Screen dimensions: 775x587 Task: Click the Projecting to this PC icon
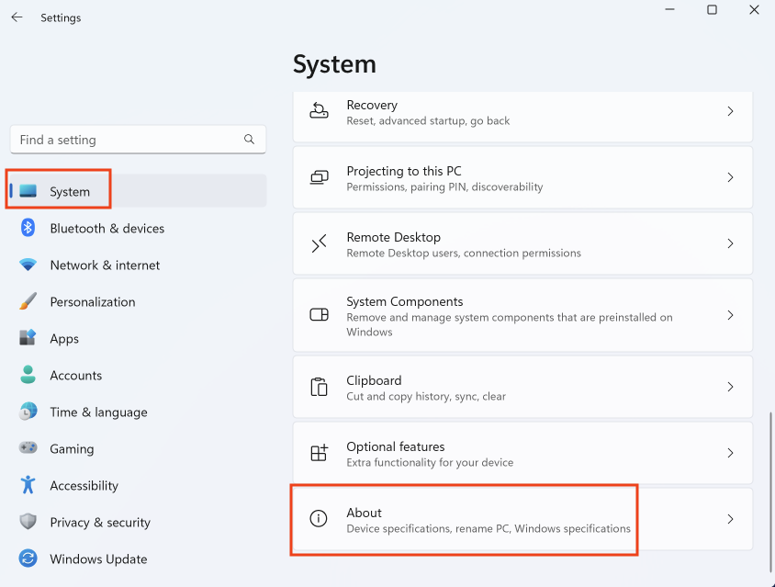point(319,177)
